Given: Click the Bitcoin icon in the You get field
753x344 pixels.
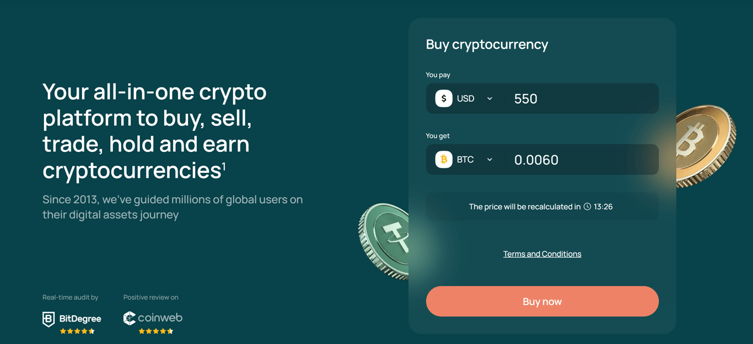Looking at the screenshot, I should (x=443, y=159).
